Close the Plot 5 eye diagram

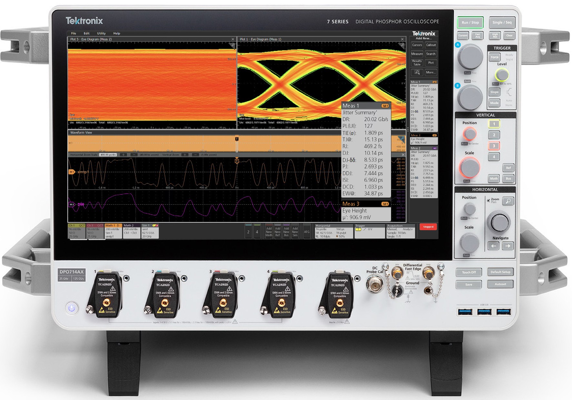233,39
